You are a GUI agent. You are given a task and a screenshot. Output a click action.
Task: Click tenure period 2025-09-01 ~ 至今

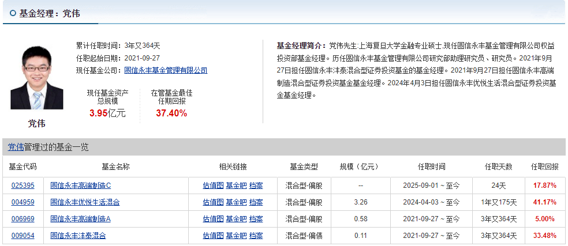pos(431,186)
